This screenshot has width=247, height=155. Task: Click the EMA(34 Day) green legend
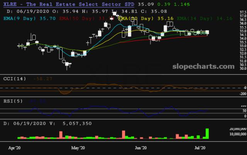(195, 18)
